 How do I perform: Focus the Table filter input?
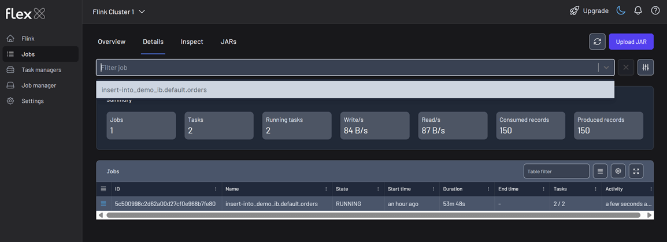coord(557,171)
